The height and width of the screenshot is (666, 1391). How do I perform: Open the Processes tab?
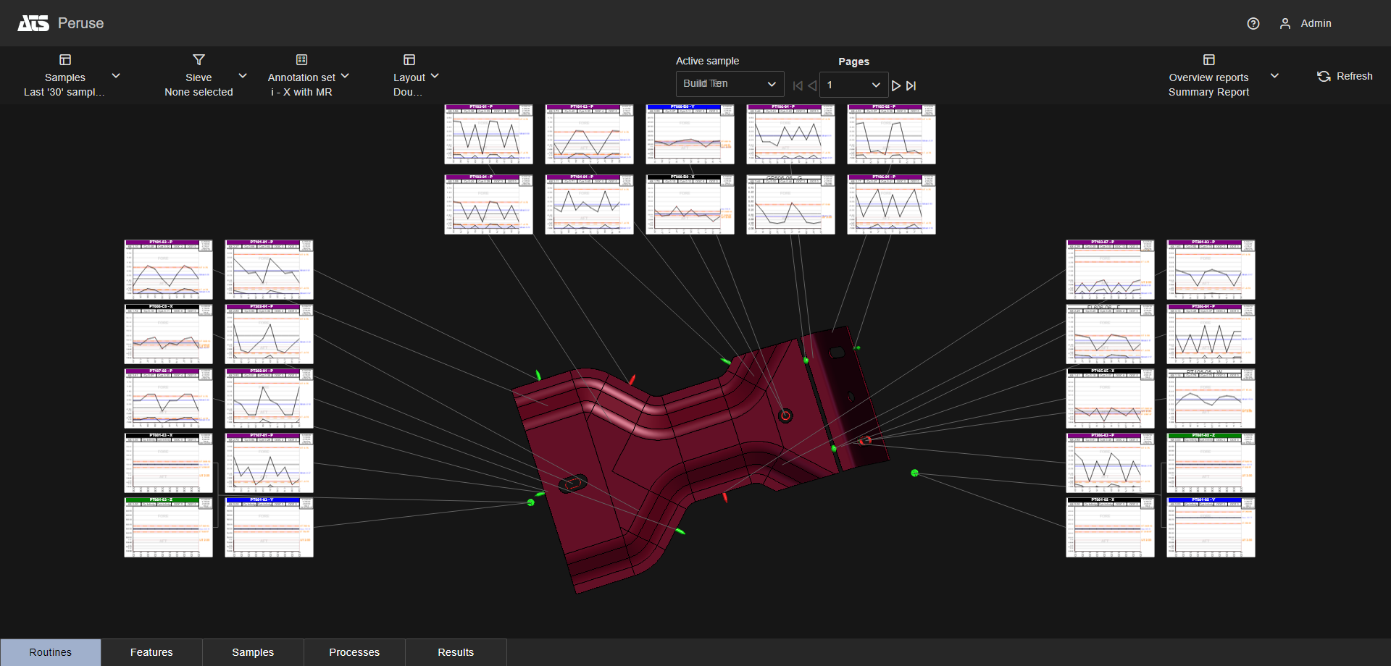coord(354,652)
